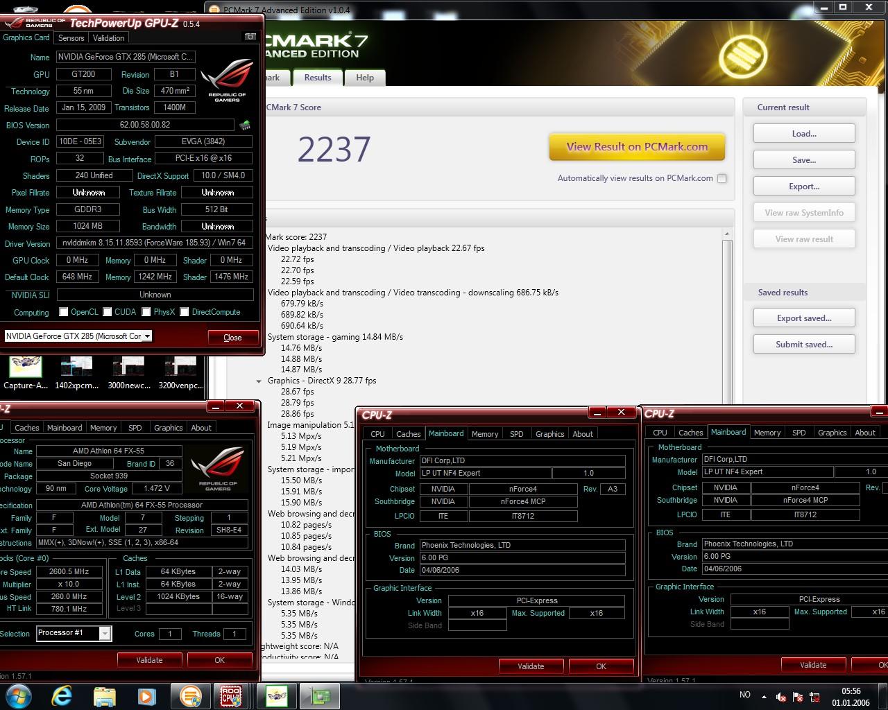Click View Result on PCMark.com
Screen dimensions: 888x710
click(637, 147)
